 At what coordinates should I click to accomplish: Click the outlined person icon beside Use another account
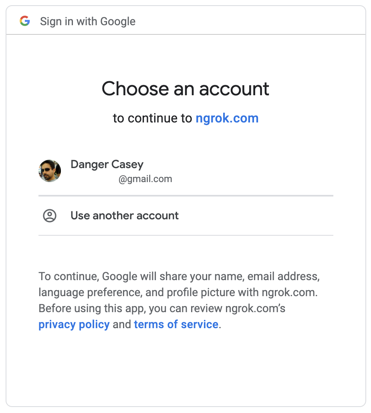click(x=49, y=215)
